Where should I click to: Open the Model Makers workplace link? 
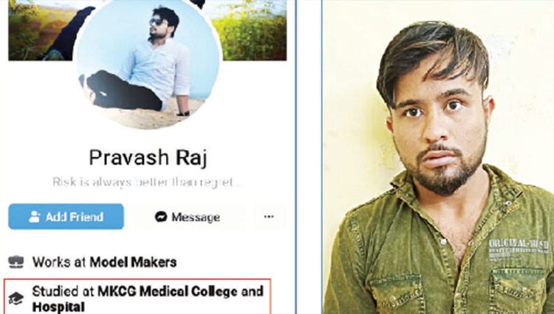[x=133, y=262]
